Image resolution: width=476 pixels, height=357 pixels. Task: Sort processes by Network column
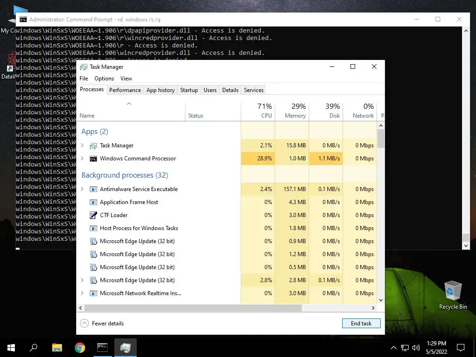click(x=360, y=112)
